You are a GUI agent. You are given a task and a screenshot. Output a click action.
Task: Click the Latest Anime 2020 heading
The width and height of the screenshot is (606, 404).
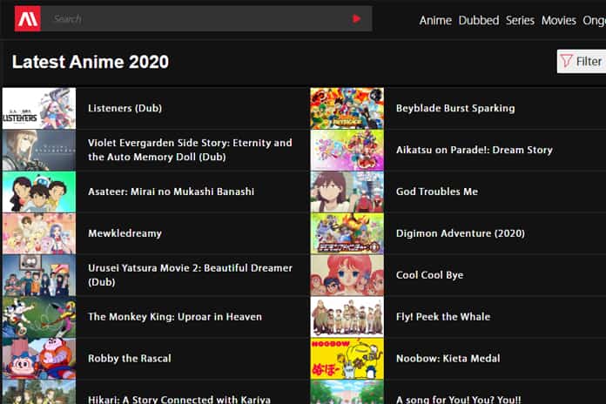[x=91, y=62]
